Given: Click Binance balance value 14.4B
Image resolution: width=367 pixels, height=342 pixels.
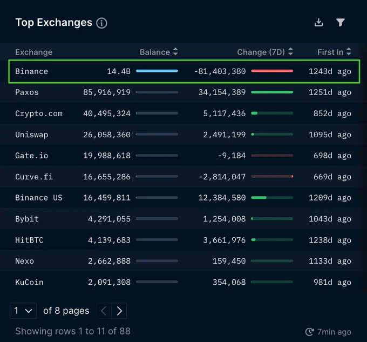Looking at the screenshot, I should click(119, 71).
